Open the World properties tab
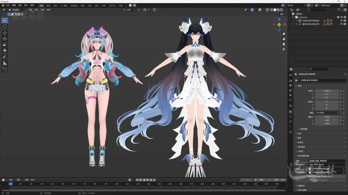The height and width of the screenshot is (195, 348). (290, 100)
